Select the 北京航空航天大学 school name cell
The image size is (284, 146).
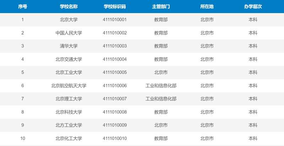coord(69,86)
